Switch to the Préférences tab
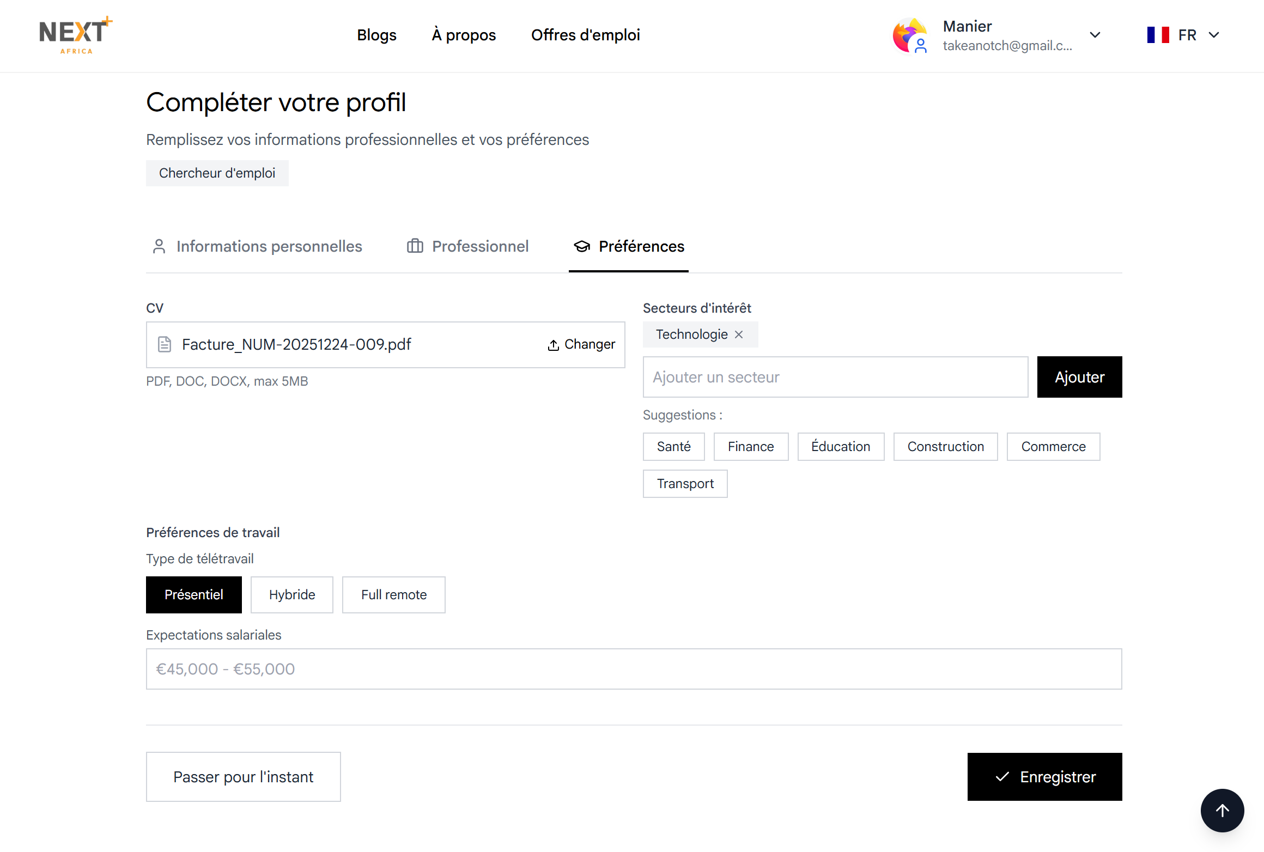Image resolution: width=1264 pixels, height=852 pixels. tap(629, 246)
